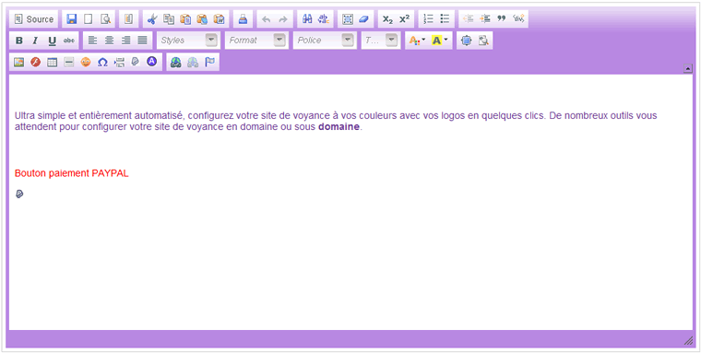This screenshot has width=701, height=353.
Task: Insert a numbered list
Action: click(428, 19)
